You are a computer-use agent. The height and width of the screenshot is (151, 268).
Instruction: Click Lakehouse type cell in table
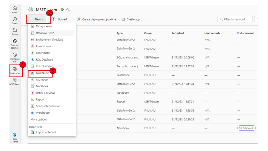click(x=123, y=75)
